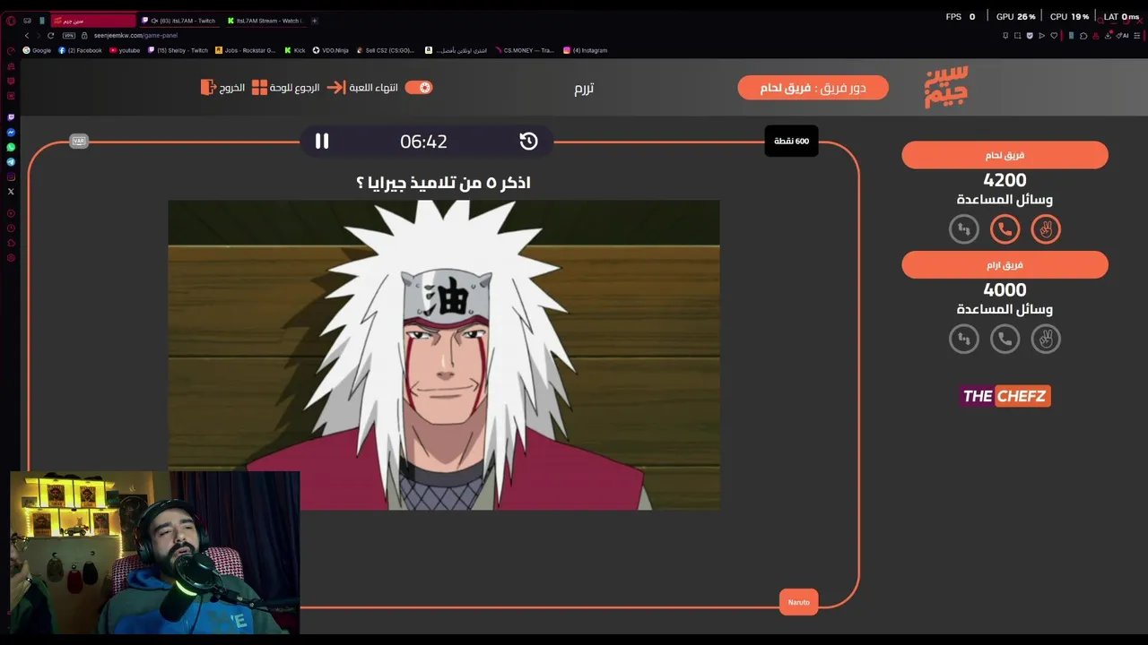Screen dimensions: 1148x645
Task: Click the THE CHEFZ sponsor logo
Action: [x=1004, y=396]
